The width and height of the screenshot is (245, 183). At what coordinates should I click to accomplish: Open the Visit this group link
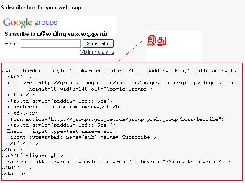click(x=97, y=52)
